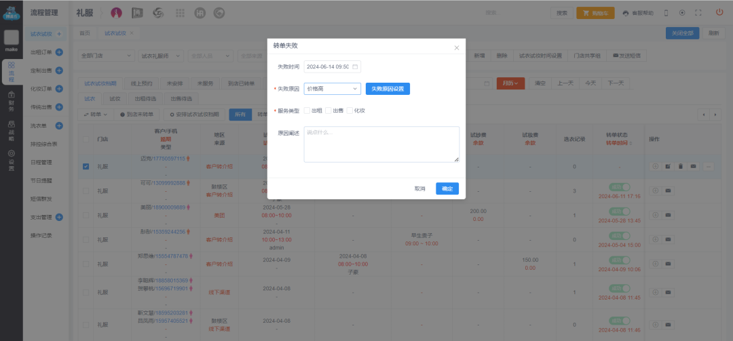Image resolution: width=733 pixels, height=341 pixels.
Task: Check the 化妆 service type checkbox
Action: coord(350,111)
